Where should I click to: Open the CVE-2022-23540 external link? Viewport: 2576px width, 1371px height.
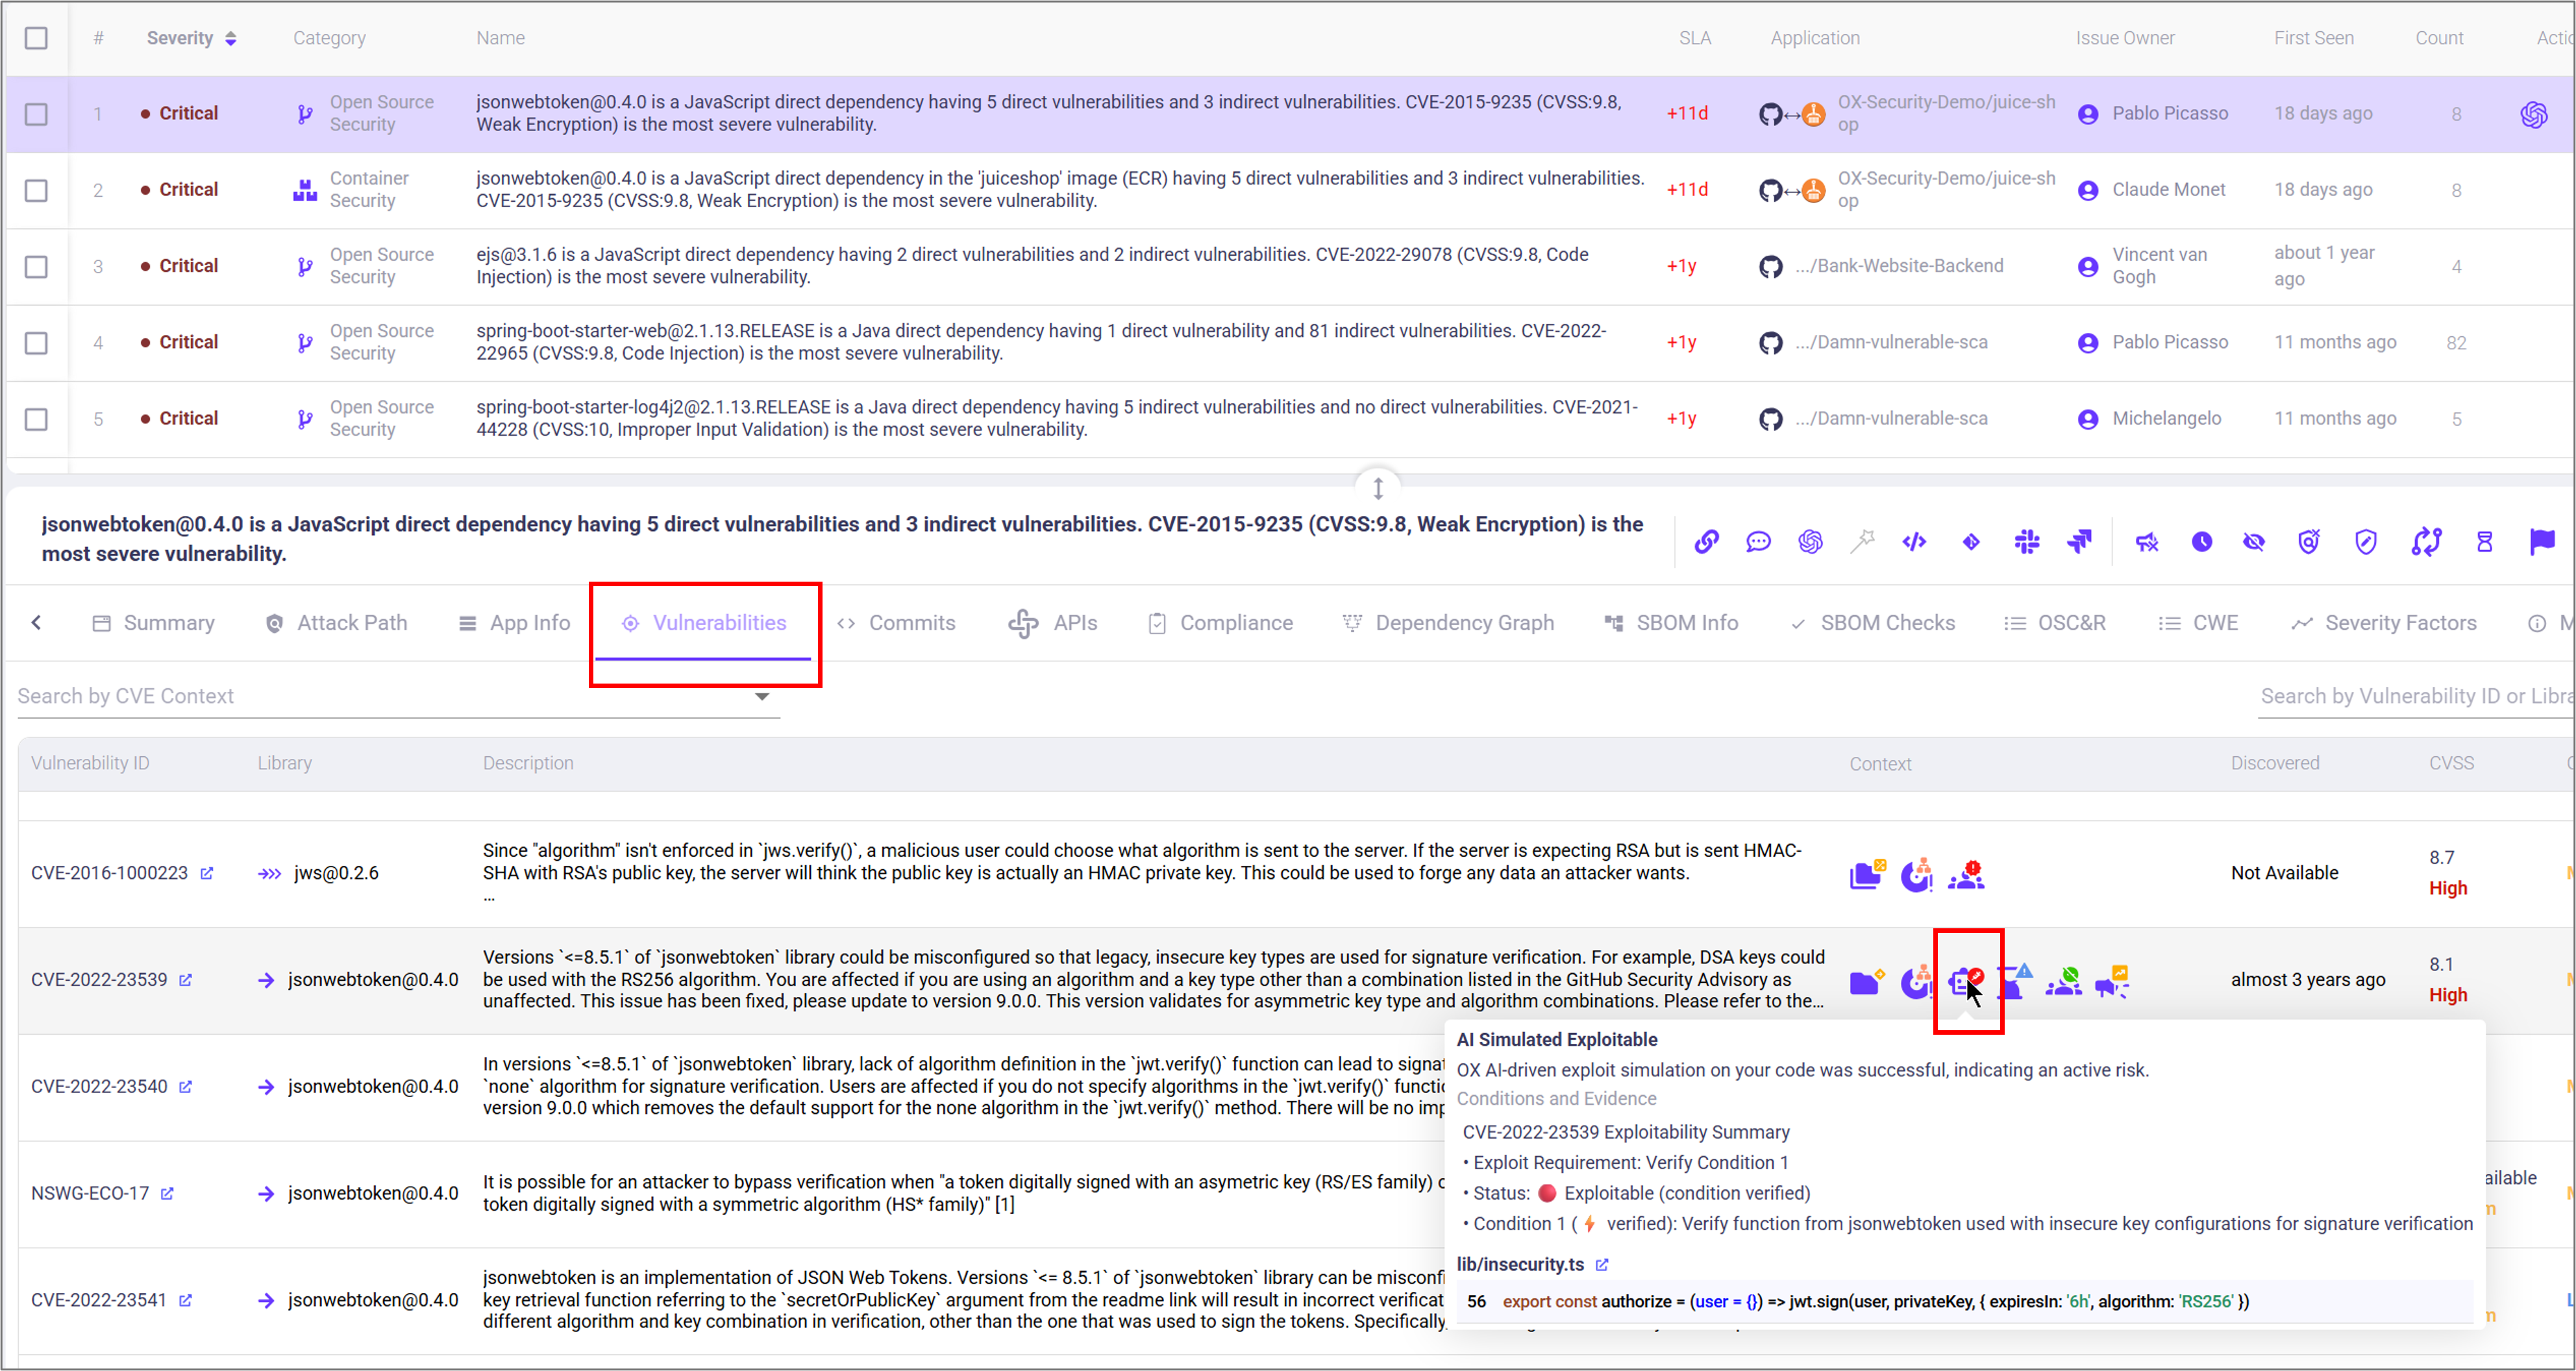tap(186, 1087)
